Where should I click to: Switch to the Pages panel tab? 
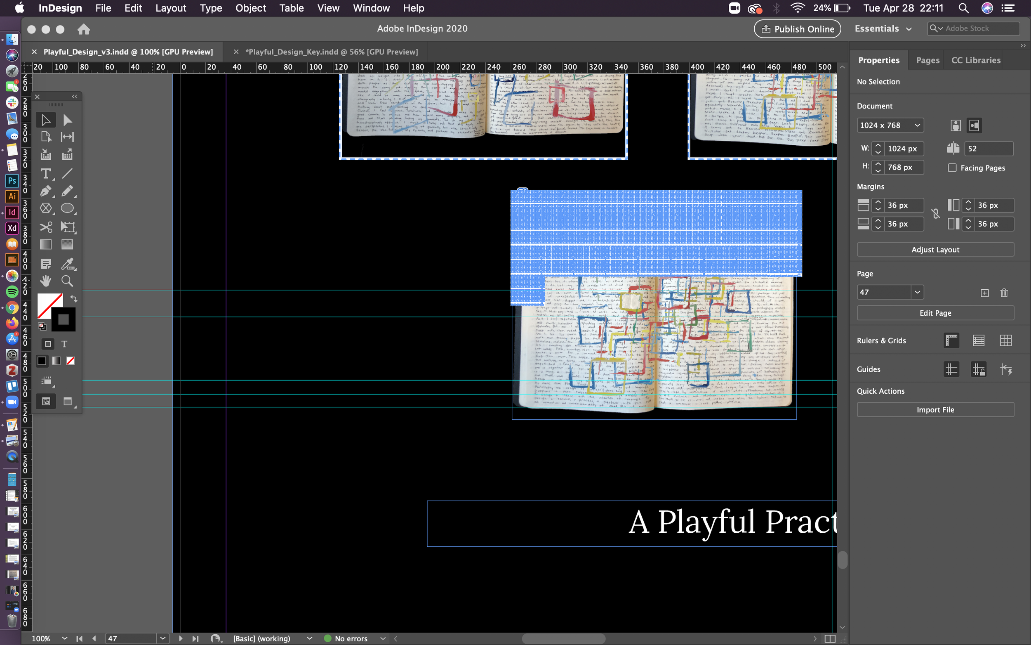927,60
